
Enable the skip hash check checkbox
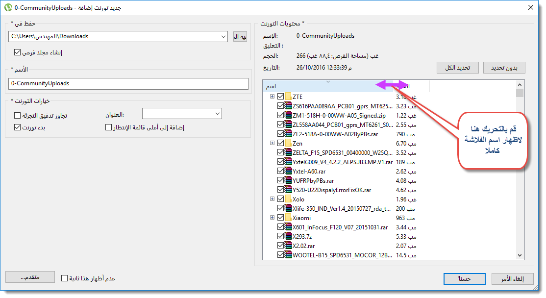[18, 115]
